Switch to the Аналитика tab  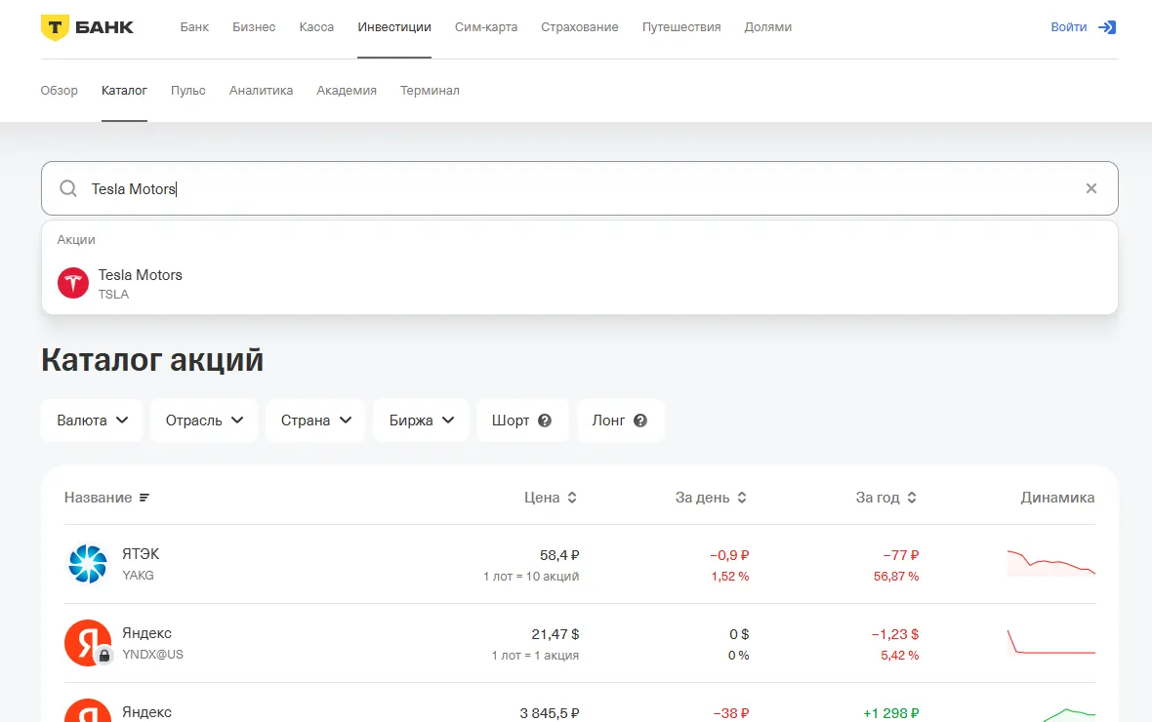coord(261,91)
